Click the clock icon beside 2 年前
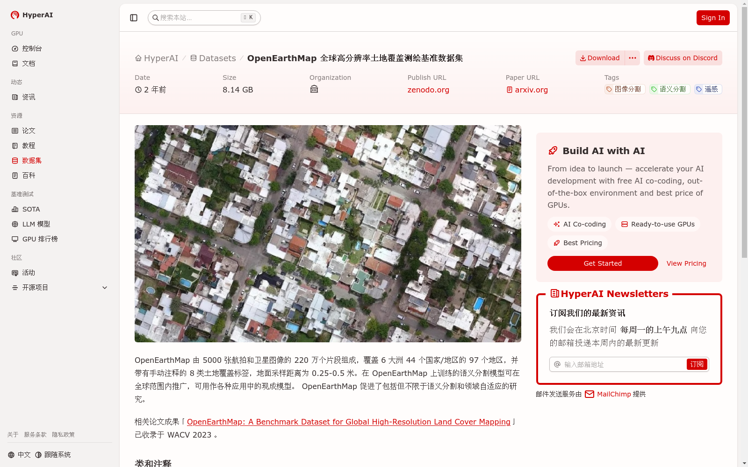 [138, 90]
